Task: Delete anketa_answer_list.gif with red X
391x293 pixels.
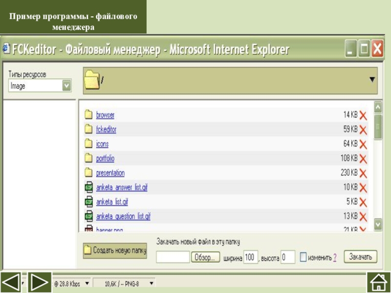Action: (363, 188)
